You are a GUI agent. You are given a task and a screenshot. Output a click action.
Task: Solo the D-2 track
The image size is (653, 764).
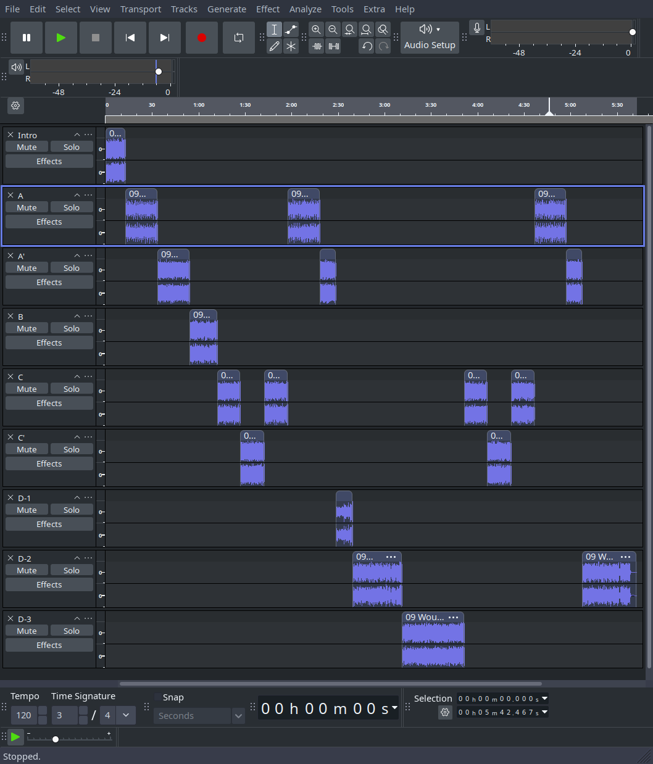click(72, 570)
